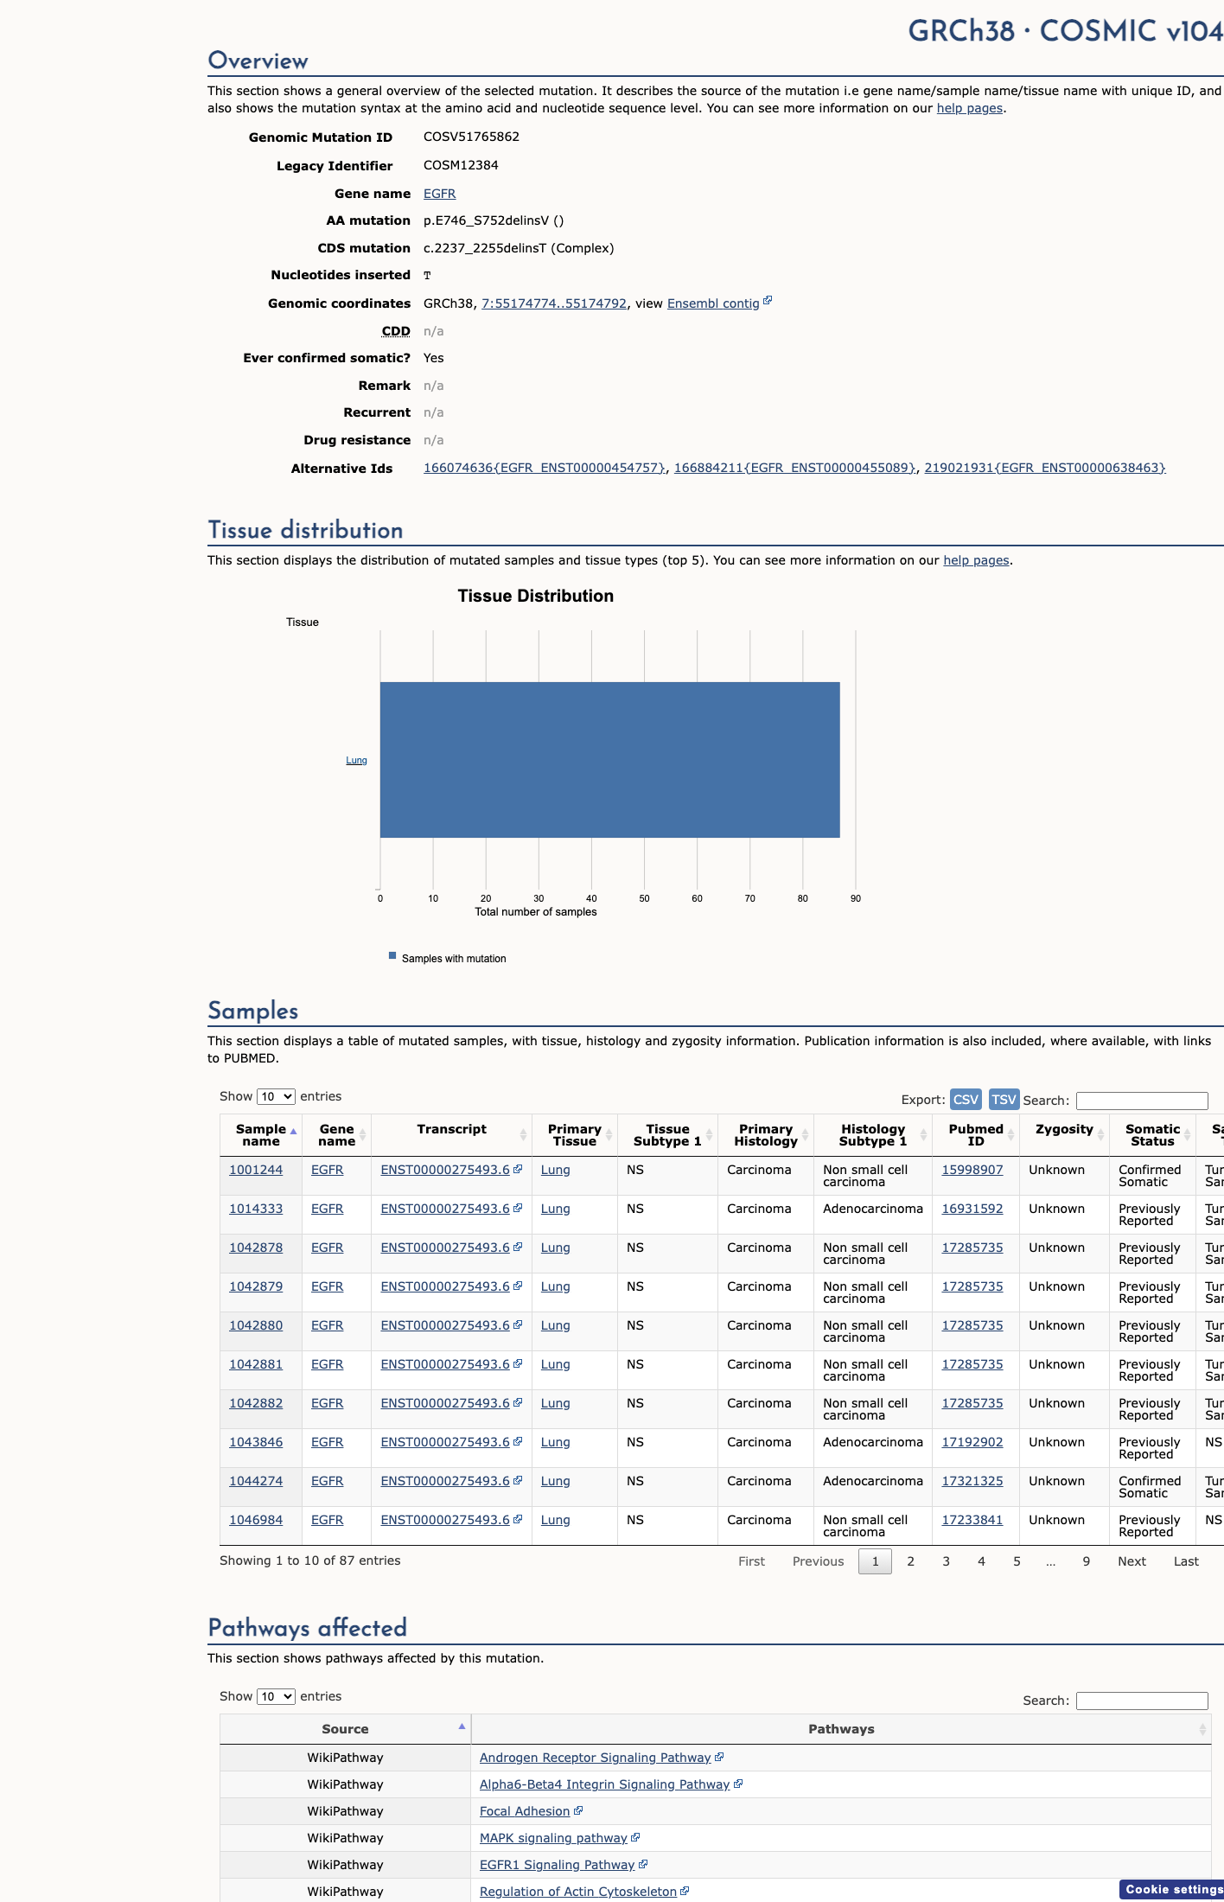Open help pages link in Overview section

[x=970, y=108]
